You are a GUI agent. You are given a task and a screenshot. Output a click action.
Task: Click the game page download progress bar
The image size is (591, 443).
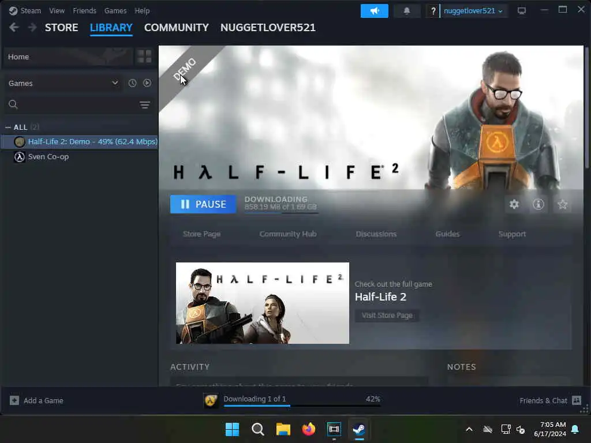pos(281,213)
